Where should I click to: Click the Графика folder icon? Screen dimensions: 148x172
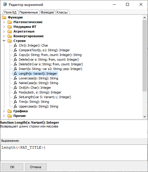coord(10,111)
